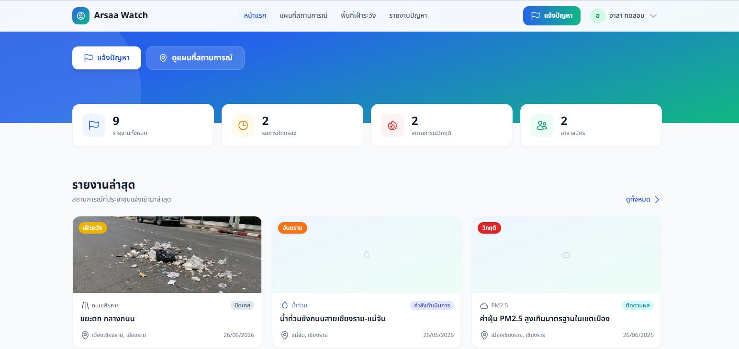Click the white แจ้งปัญหา hero button
Viewport: 739px width, 349px height.
[107, 58]
